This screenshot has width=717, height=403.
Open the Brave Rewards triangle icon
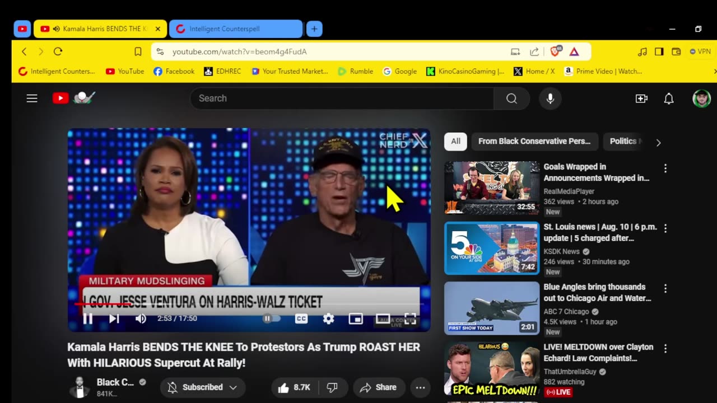(x=574, y=51)
